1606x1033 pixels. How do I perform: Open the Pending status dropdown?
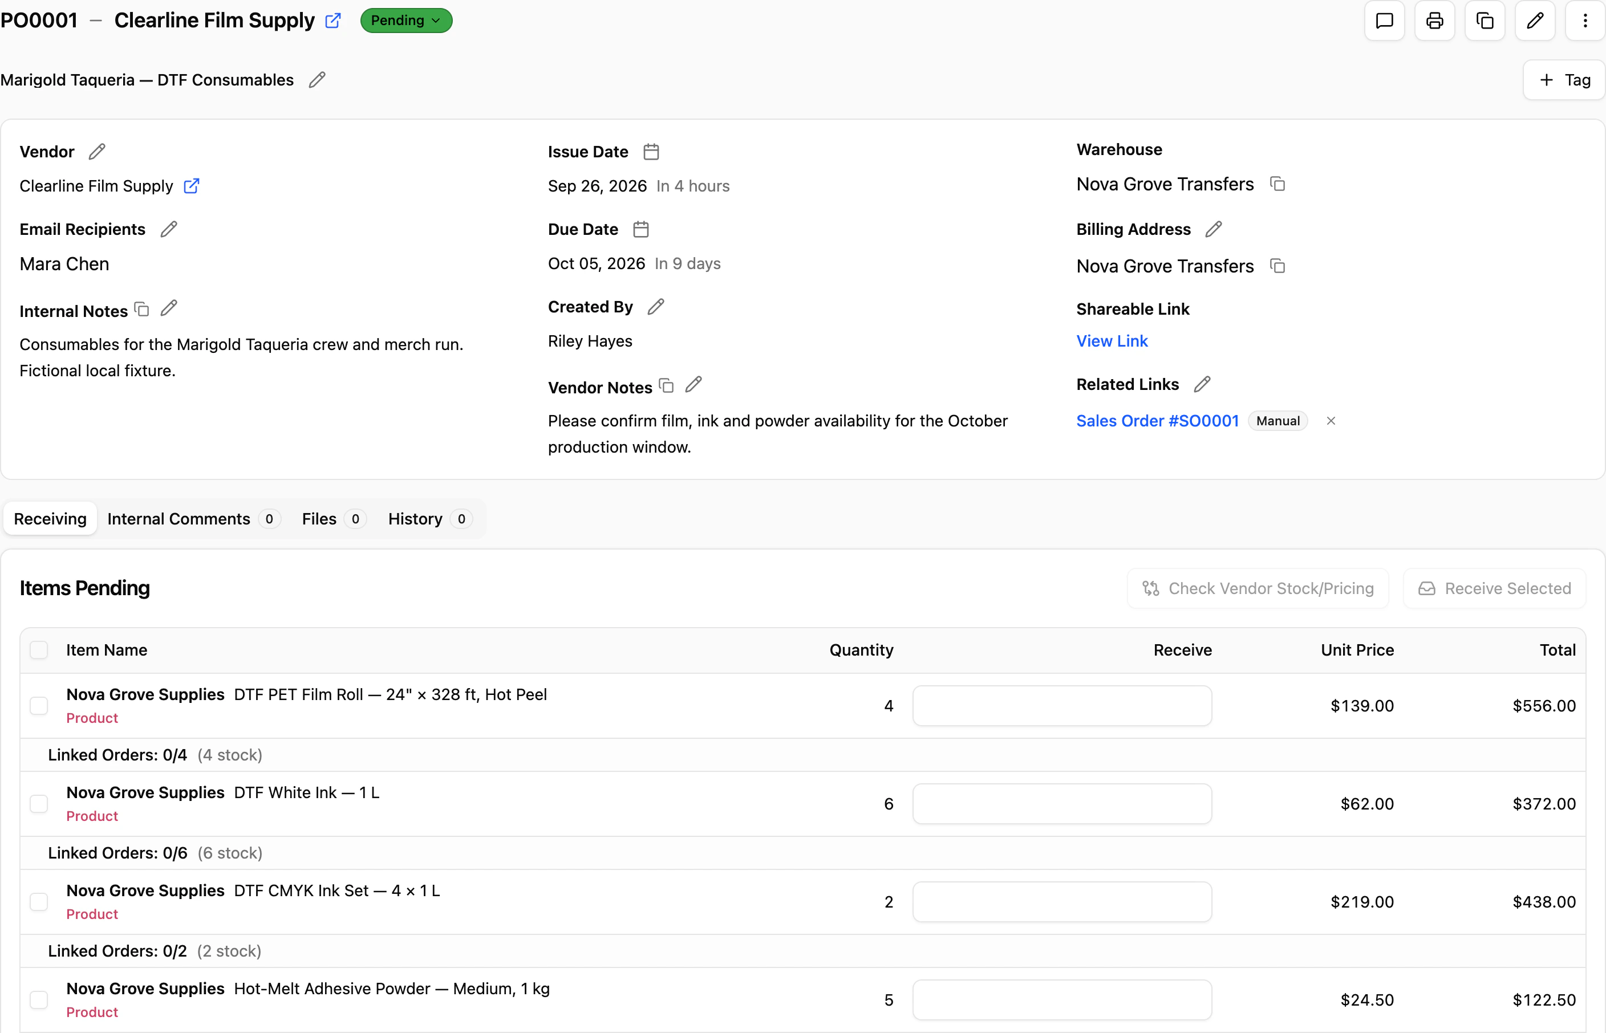pos(406,21)
